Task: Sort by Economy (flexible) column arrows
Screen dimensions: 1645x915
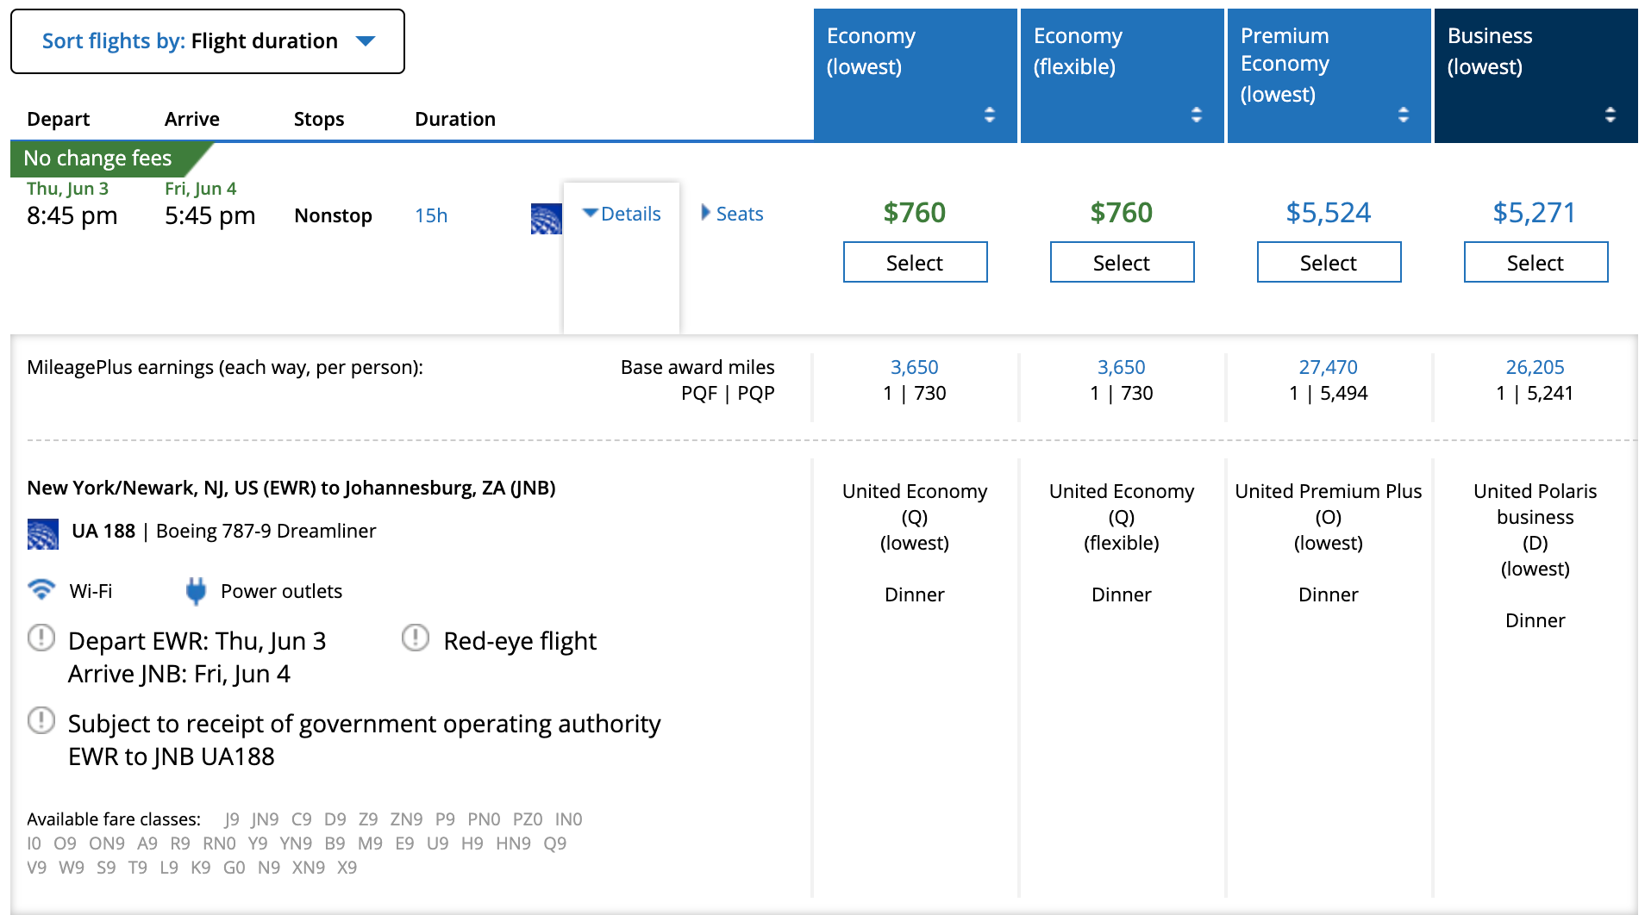Action: coord(1196,115)
